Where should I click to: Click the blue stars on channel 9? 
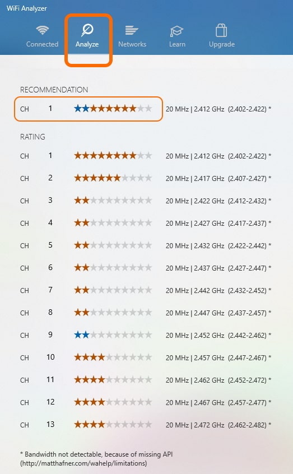point(82,334)
